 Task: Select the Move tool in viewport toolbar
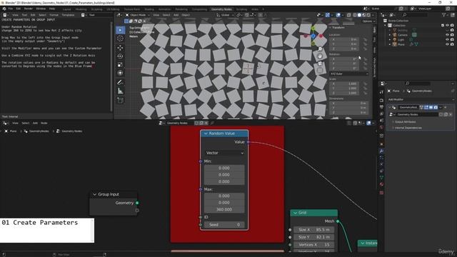coord(120,48)
